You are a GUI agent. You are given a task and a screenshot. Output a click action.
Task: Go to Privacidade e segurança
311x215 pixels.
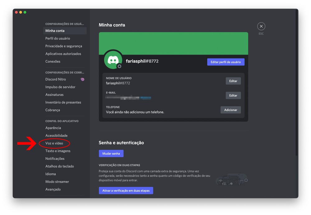pyautogui.click(x=63, y=46)
